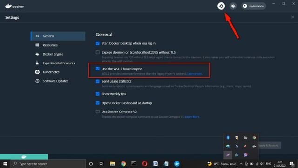Click the General section heading
The height and width of the screenshot is (168, 298).
coord(104,35)
